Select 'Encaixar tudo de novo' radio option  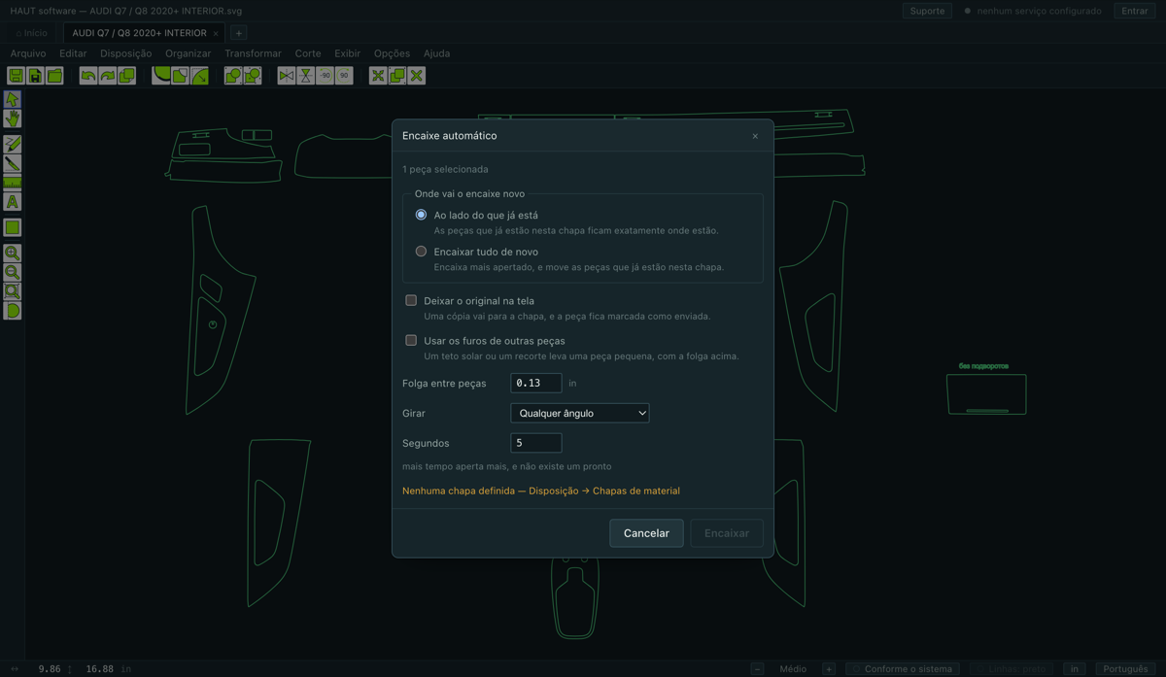[421, 252]
